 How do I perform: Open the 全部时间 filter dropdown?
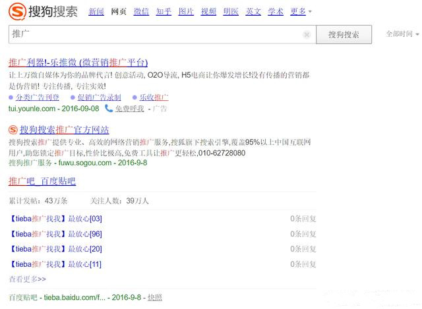pos(402,34)
